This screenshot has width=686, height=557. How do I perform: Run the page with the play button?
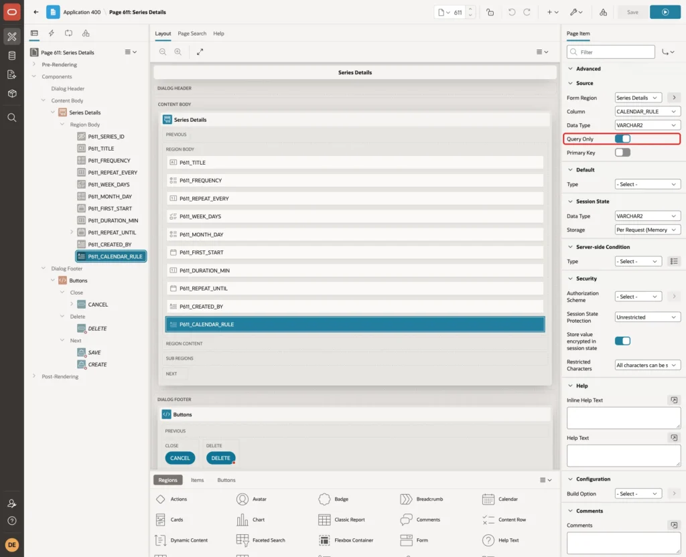pos(665,12)
